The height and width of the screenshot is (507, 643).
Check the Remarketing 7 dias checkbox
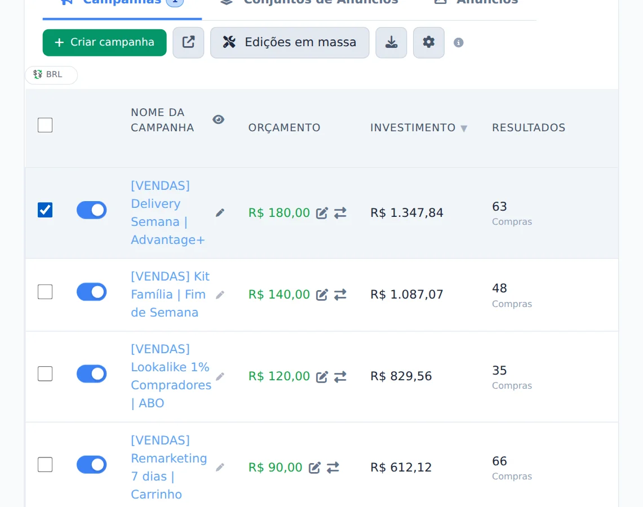[x=45, y=465]
